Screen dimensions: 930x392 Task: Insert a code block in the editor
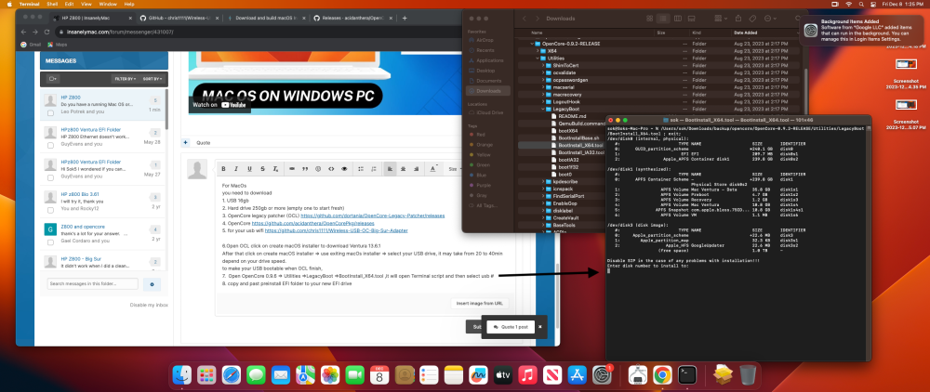click(331, 169)
